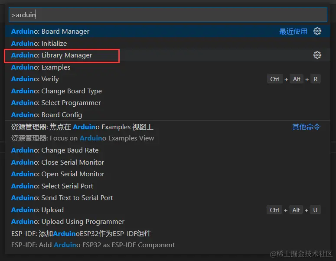Run Arduino: Change Baud Rate
This screenshot has height=261, width=336.
168,150
